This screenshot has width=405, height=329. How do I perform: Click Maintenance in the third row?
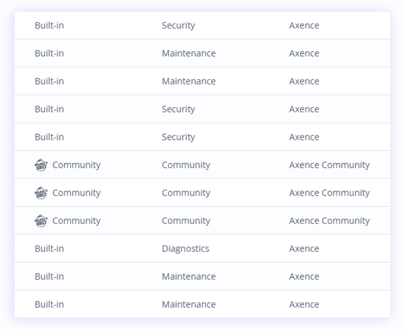(x=188, y=81)
